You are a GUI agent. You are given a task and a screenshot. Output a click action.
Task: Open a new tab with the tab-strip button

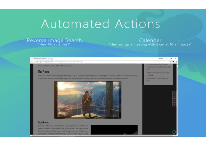point(52,59)
